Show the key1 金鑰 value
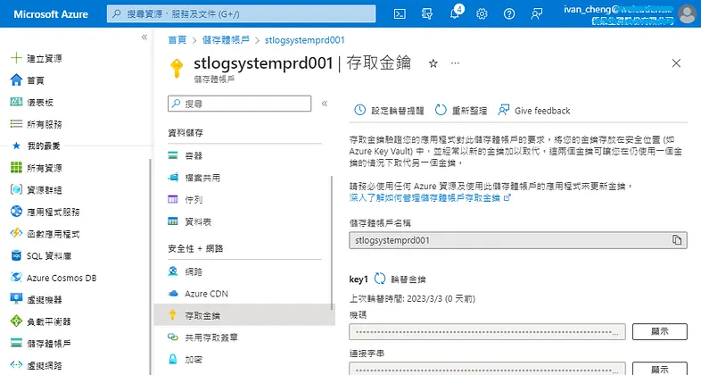The image size is (701, 375). click(659, 331)
